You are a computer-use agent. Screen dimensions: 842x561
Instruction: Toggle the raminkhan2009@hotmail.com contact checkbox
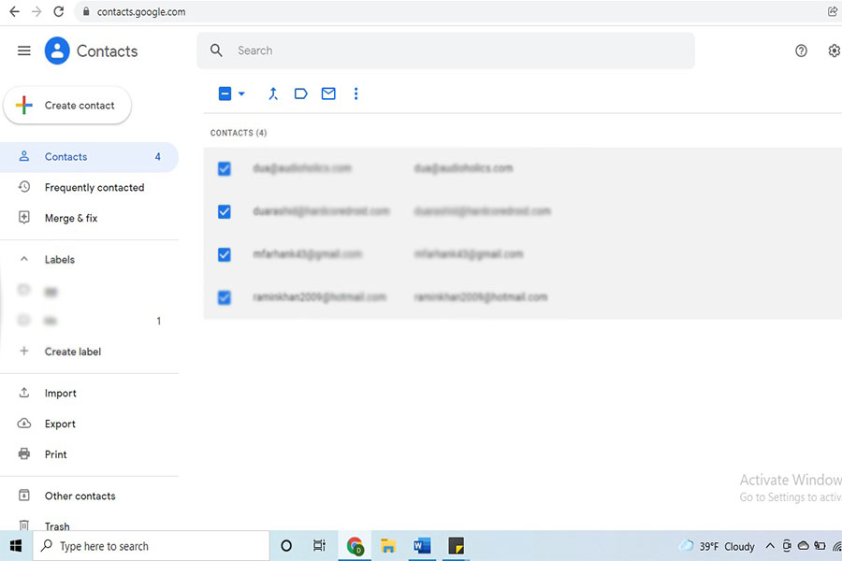coord(225,297)
